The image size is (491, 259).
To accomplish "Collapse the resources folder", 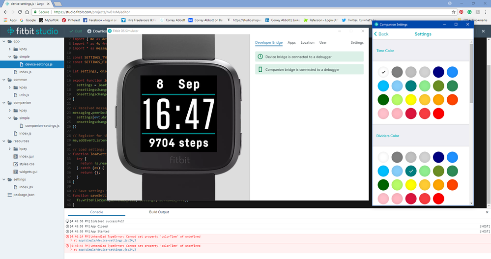I will (x=4, y=141).
